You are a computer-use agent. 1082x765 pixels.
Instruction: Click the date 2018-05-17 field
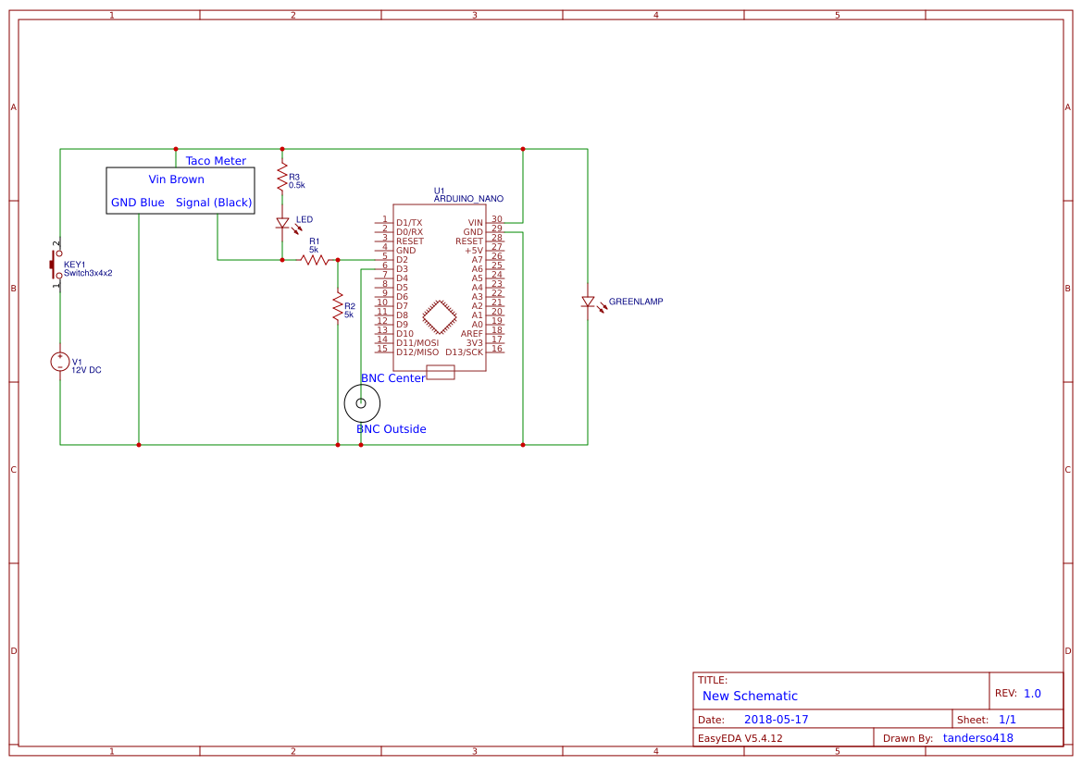tap(778, 718)
